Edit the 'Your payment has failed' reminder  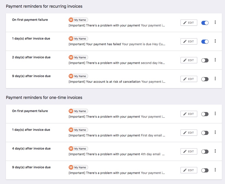[189, 41]
